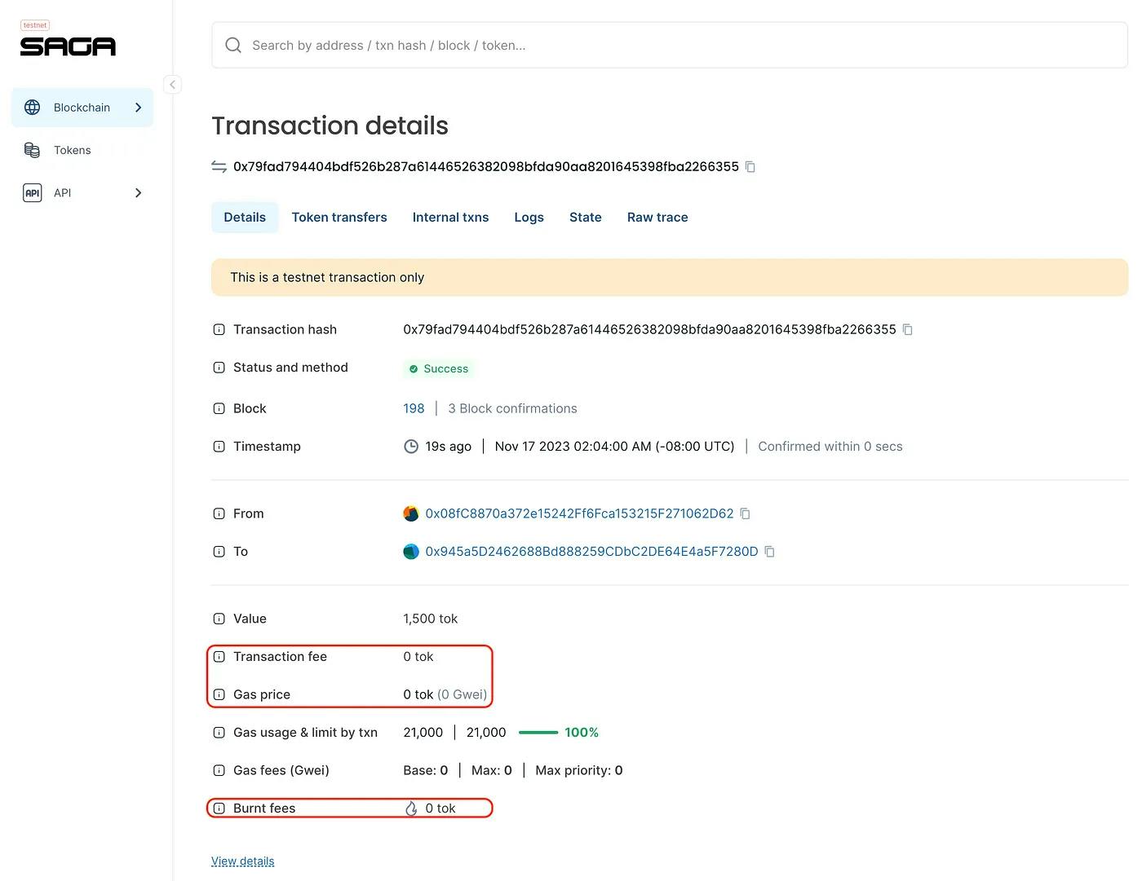Focus the address/txn hash search field
The width and height of the screenshot is (1142, 881).
pyautogui.click(x=670, y=46)
